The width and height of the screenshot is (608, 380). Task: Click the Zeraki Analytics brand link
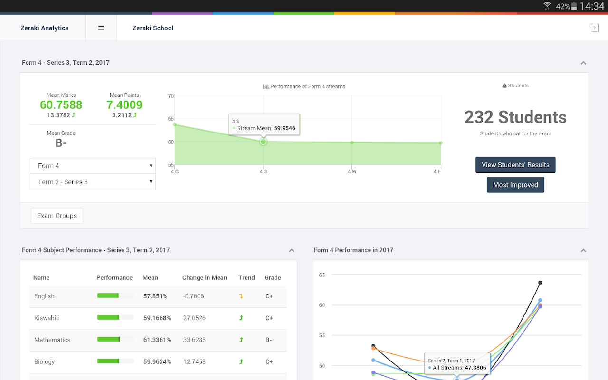45,28
